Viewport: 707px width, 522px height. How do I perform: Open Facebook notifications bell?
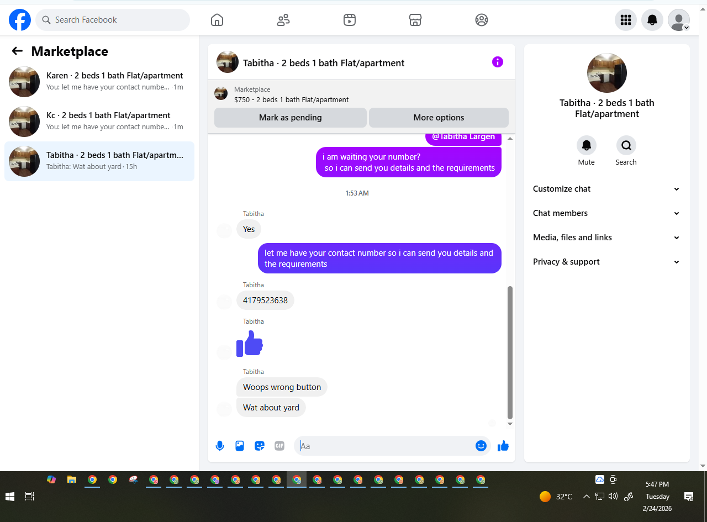pos(652,20)
